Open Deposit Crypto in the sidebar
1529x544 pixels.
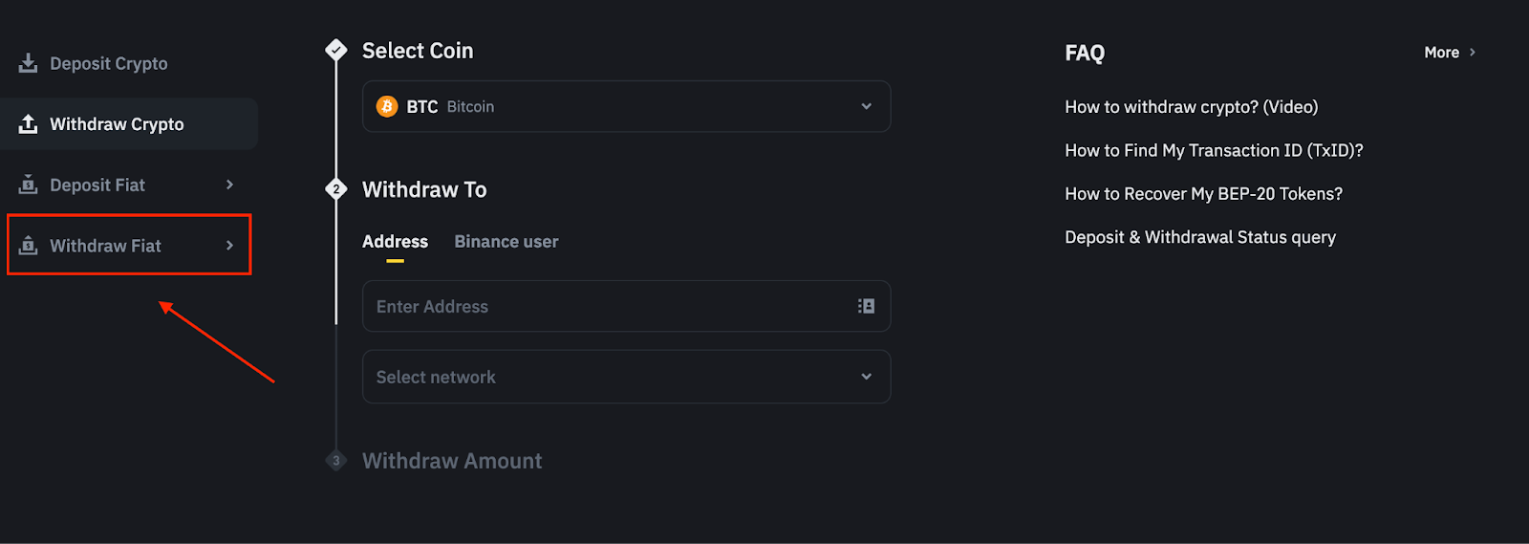point(108,64)
